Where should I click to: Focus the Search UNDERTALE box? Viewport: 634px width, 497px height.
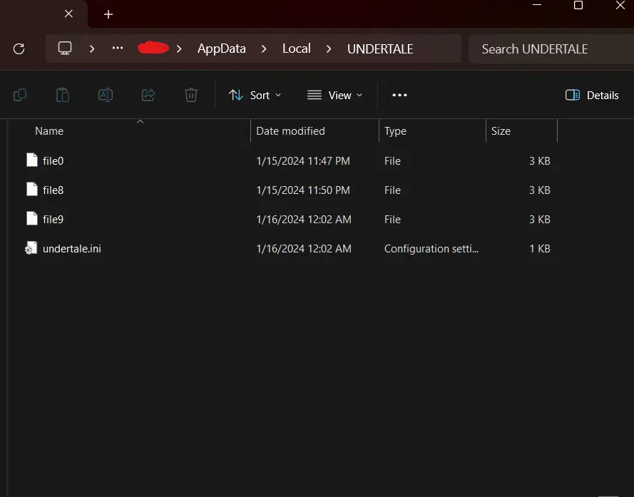pyautogui.click(x=551, y=49)
